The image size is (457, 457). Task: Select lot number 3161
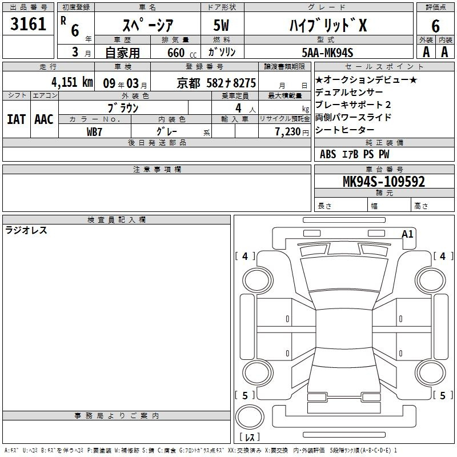[28, 24]
